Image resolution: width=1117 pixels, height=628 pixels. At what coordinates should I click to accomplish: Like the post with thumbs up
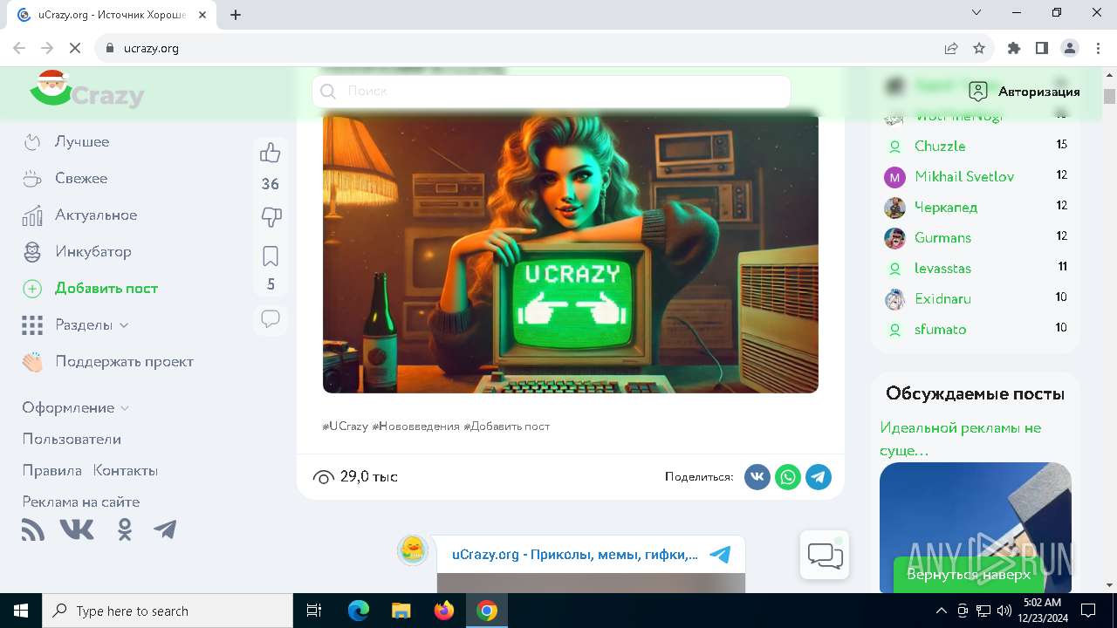point(271,154)
